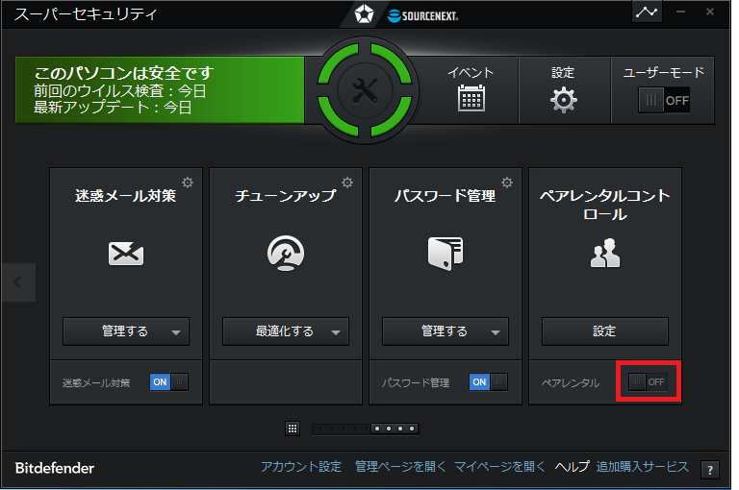
Task: Toggle the ユーザーモード switch
Action: pos(664,100)
